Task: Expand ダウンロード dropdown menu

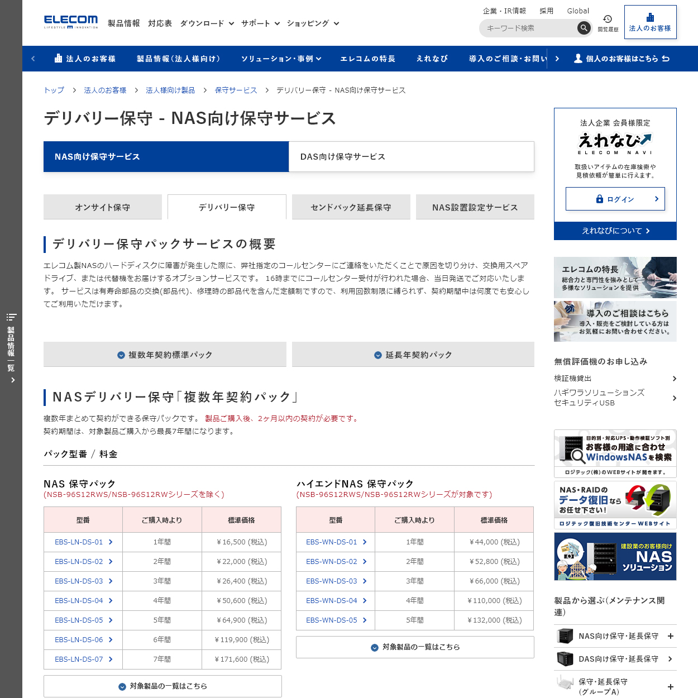Action: [x=207, y=23]
